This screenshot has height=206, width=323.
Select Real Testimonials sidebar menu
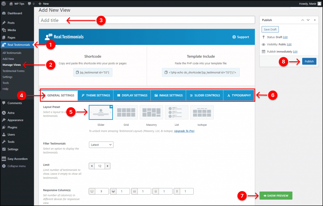pyautogui.click(x=17, y=45)
